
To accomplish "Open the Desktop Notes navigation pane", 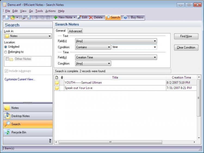I will [x=28, y=116].
